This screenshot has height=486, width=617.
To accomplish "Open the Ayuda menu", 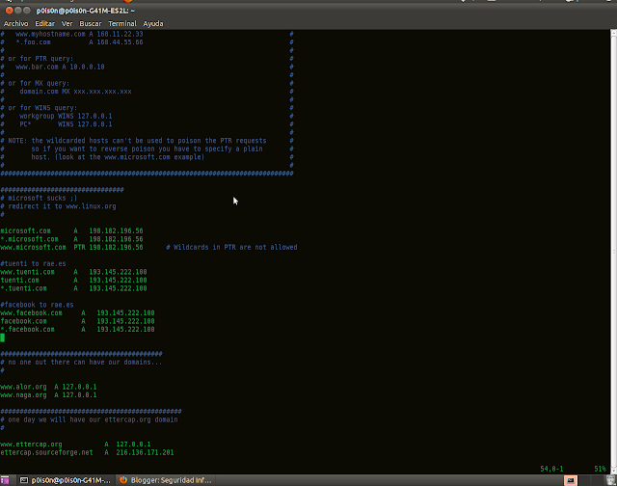I will (x=153, y=23).
